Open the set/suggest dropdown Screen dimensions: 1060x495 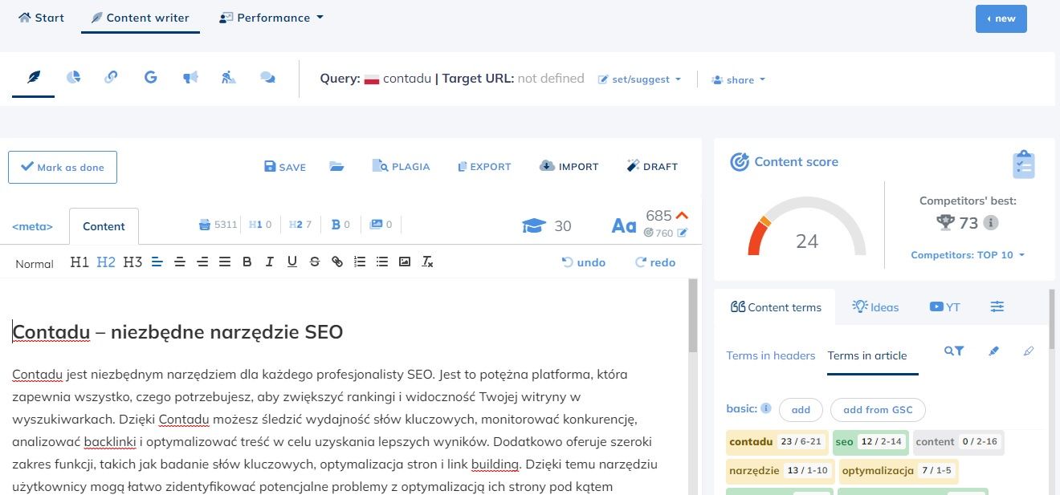pyautogui.click(x=639, y=79)
